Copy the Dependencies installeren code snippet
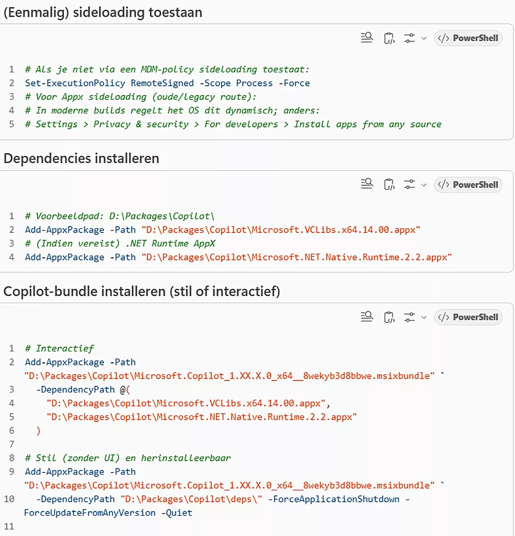515x536 pixels. pos(389,185)
